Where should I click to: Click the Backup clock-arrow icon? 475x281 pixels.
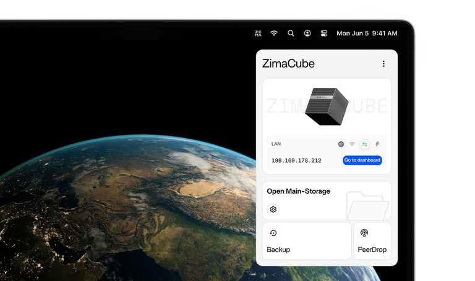(273, 233)
